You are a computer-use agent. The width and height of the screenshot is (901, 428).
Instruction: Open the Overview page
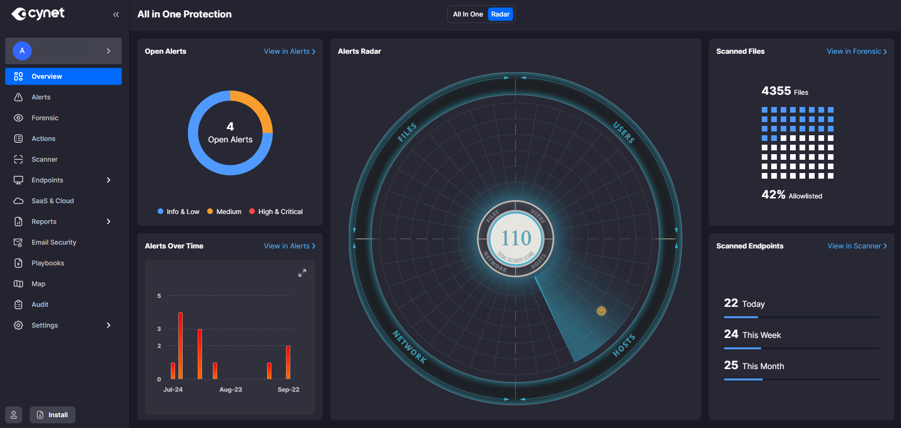(63, 76)
